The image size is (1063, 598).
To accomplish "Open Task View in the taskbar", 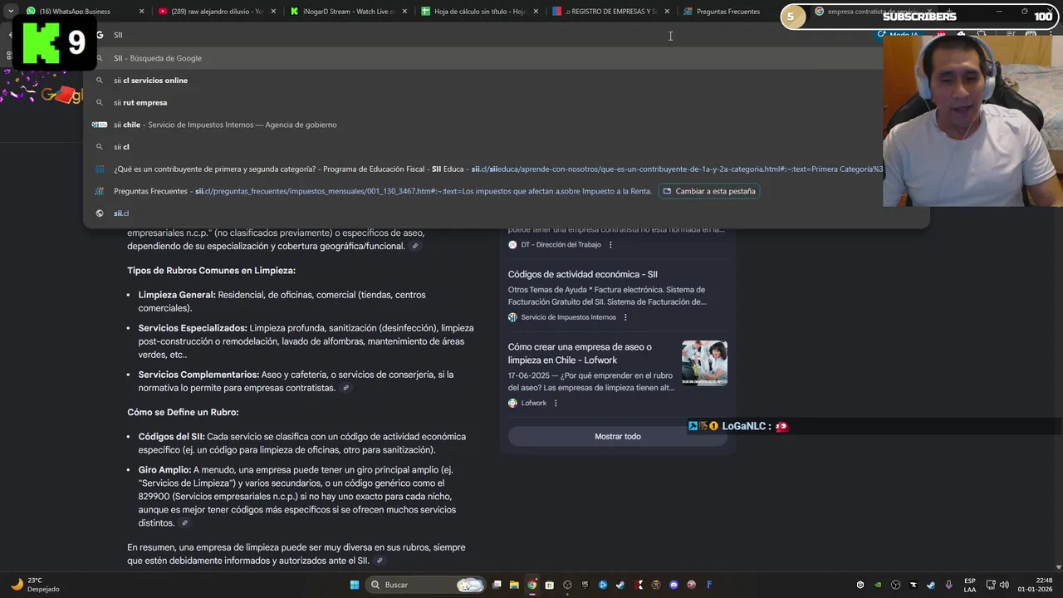I will tap(497, 585).
